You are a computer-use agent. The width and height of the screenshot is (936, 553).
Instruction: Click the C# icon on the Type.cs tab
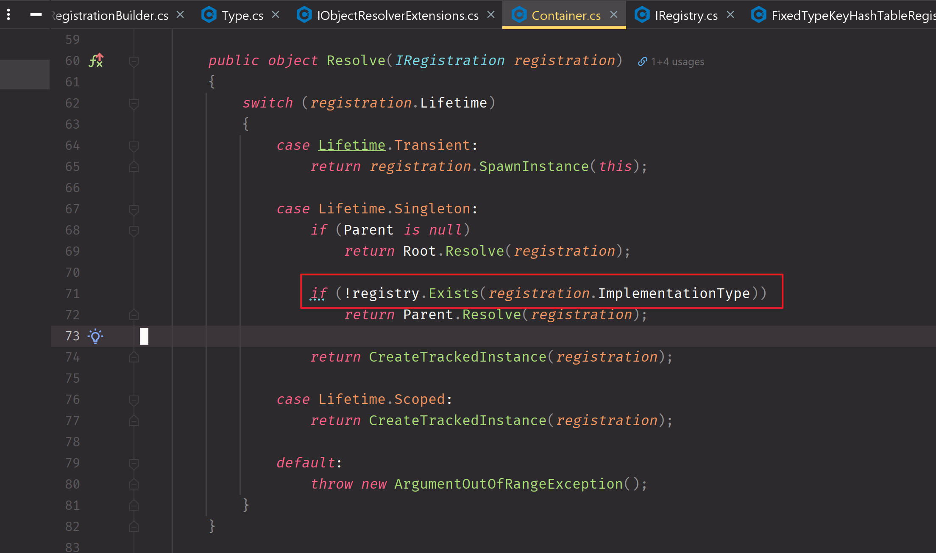[x=209, y=15]
